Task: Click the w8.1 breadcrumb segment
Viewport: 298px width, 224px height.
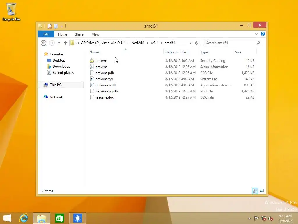Action: coord(154,43)
